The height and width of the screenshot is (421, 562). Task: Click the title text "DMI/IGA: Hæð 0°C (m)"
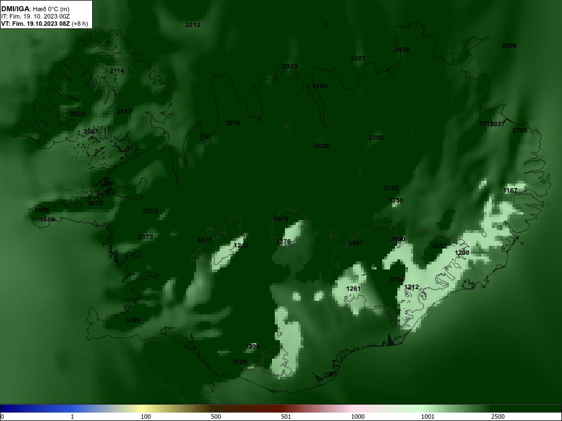coord(35,9)
